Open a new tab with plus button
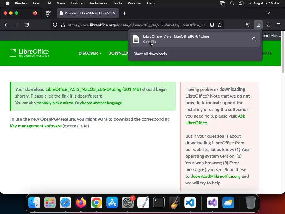Image resolution: width=285 pixels, height=214 pixels. click(124, 13)
